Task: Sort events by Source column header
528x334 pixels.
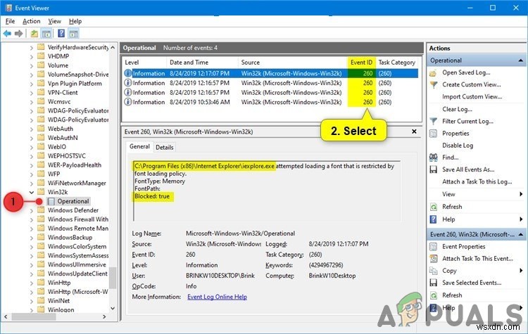Action: 293,62
